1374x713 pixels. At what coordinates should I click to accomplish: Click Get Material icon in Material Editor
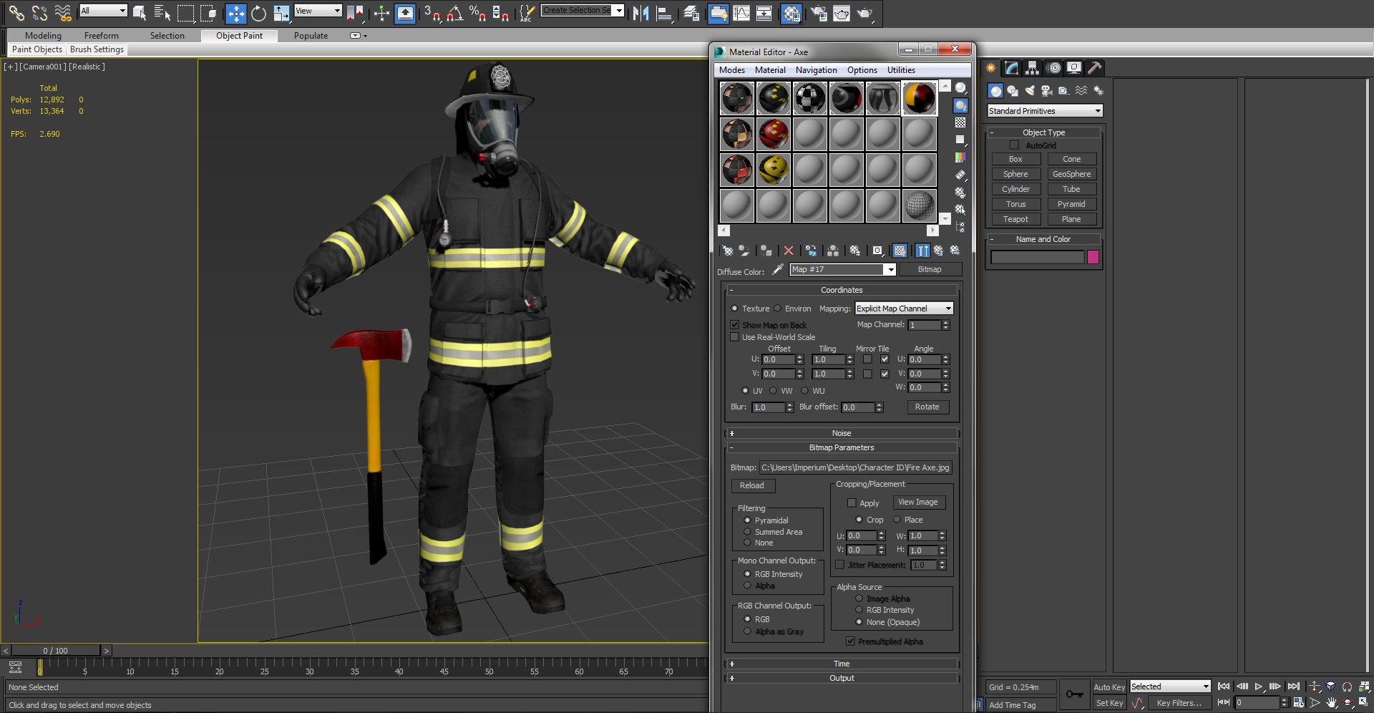pos(727,251)
